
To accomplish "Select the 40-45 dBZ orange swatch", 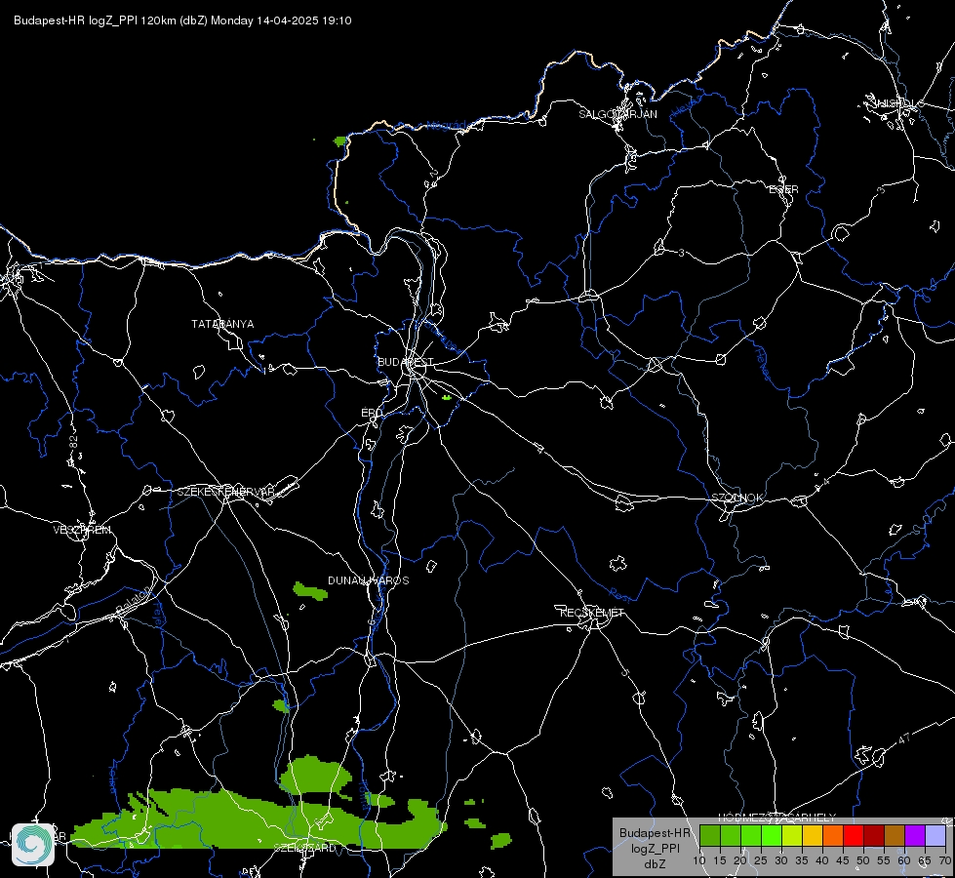I will point(833,836).
